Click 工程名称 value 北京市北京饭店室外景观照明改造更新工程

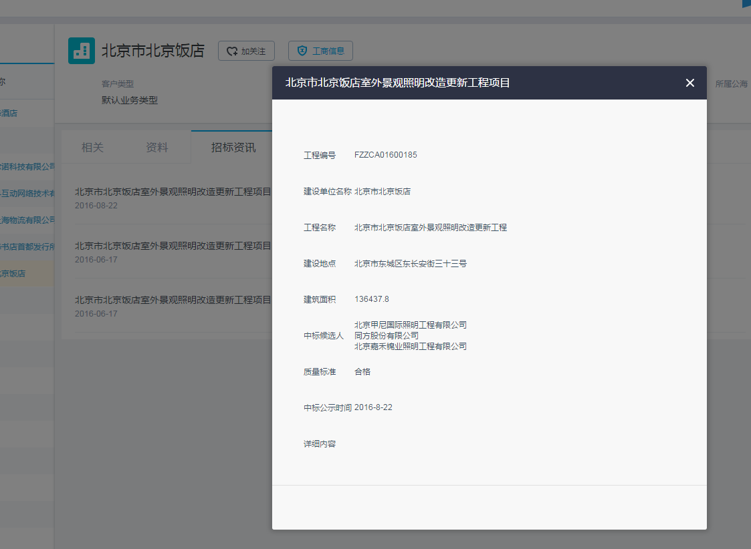coord(431,228)
